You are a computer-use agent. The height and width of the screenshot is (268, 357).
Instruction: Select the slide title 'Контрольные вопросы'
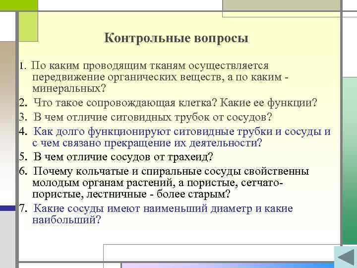click(x=176, y=38)
